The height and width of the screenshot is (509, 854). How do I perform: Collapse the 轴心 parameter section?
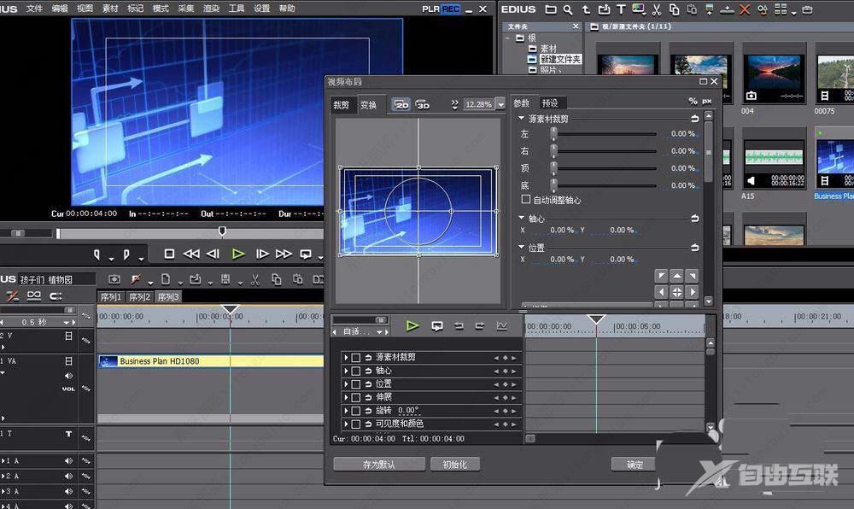pyautogui.click(x=521, y=218)
